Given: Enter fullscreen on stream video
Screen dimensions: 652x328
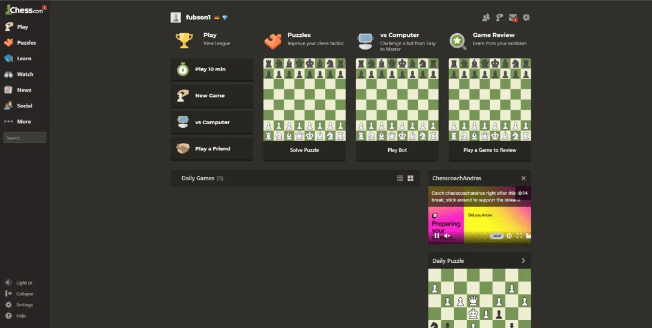Looking at the screenshot, I should click(x=519, y=236).
